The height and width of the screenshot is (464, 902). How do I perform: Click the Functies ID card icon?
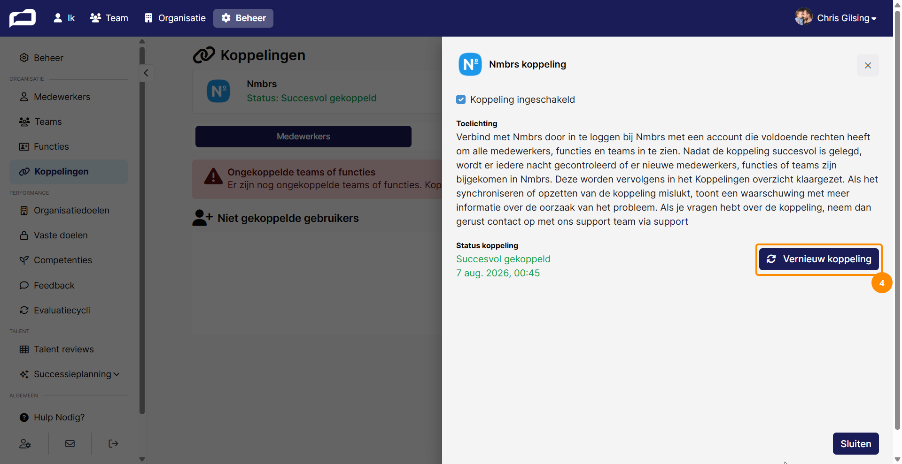click(24, 146)
